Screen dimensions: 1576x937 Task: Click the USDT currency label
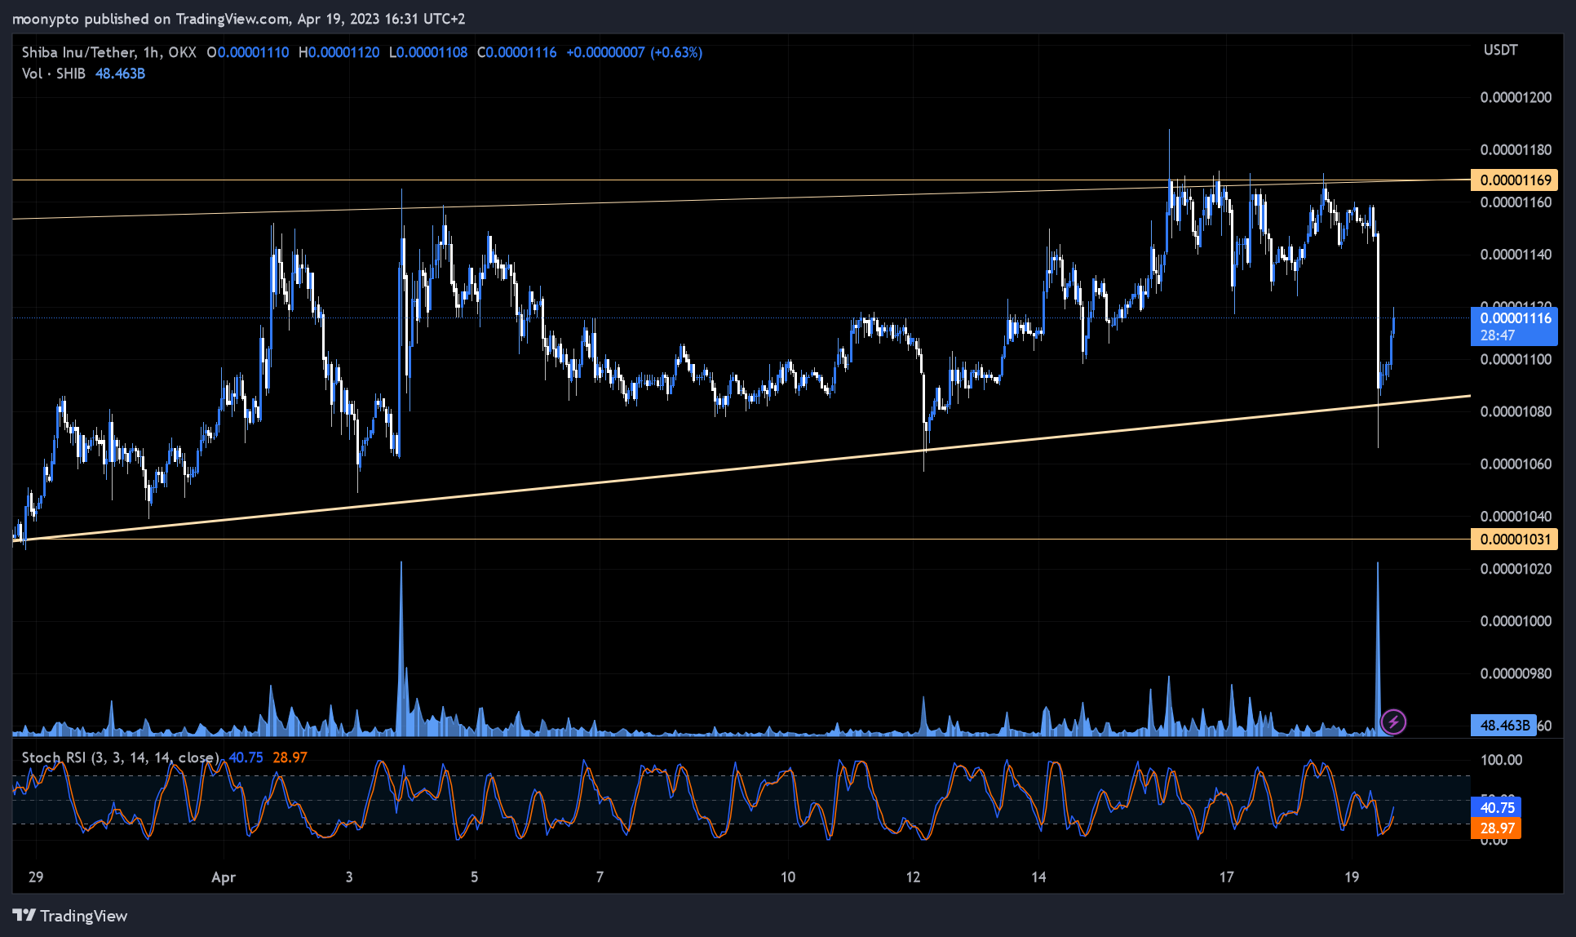click(1500, 50)
